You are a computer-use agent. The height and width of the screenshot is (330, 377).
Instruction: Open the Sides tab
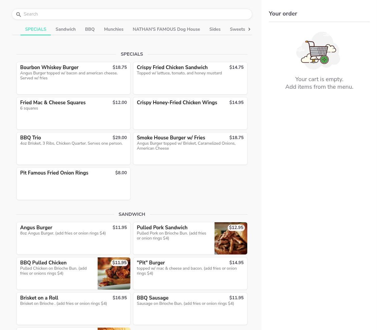[215, 29]
